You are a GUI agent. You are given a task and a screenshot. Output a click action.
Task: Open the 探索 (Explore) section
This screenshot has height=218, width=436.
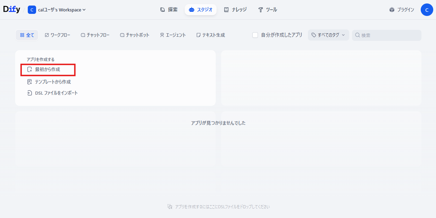pos(169,10)
